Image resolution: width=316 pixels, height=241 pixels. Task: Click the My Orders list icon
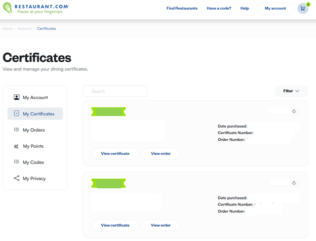pos(17,130)
